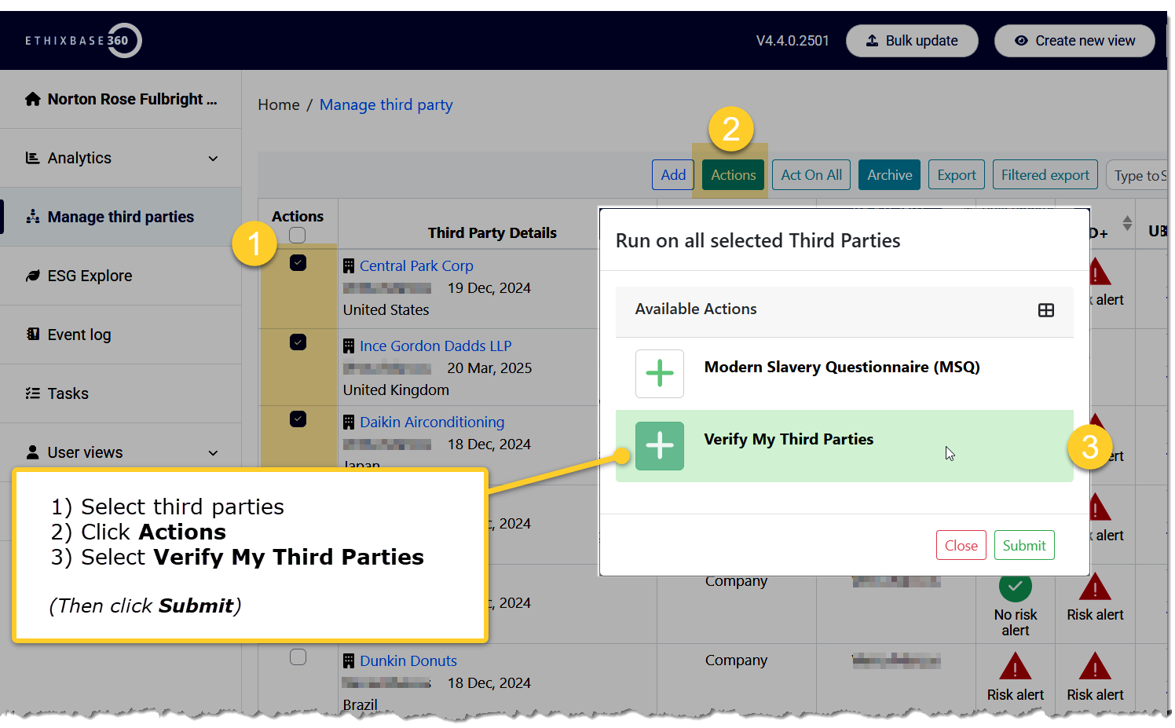Open Manage third parties in sidebar
1175x728 pixels.
(120, 217)
